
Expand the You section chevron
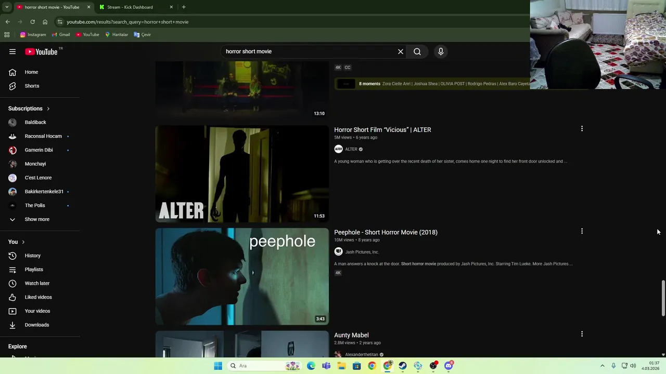pos(23,242)
